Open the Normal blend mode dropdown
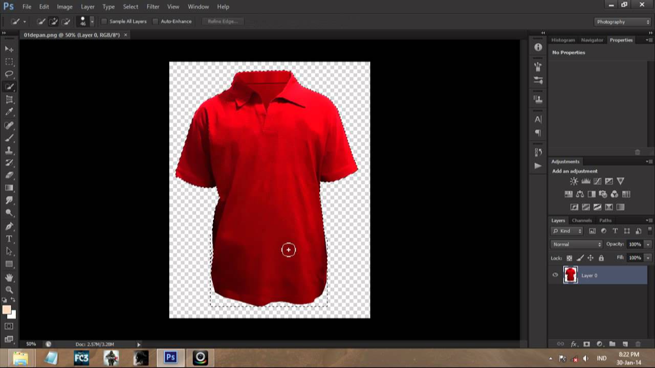This screenshot has height=368, width=655. 577,244
